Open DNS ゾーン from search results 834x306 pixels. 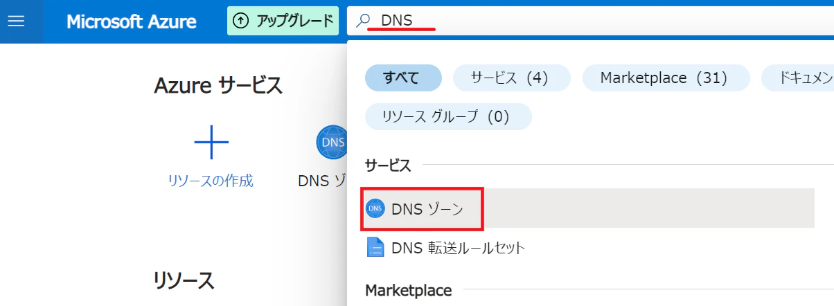click(589, 208)
